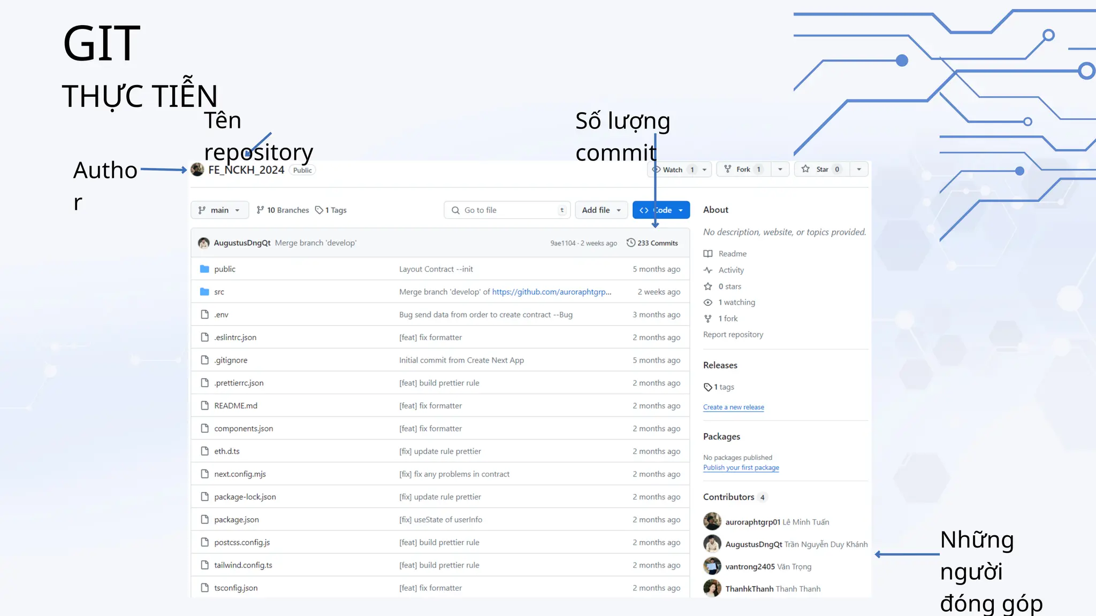Screen dimensions: 1096x616
Task: Click the file icon next to package.json
Action: 204,519
